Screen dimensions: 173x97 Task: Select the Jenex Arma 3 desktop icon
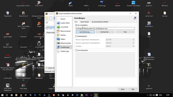pyautogui.click(x=24, y=14)
